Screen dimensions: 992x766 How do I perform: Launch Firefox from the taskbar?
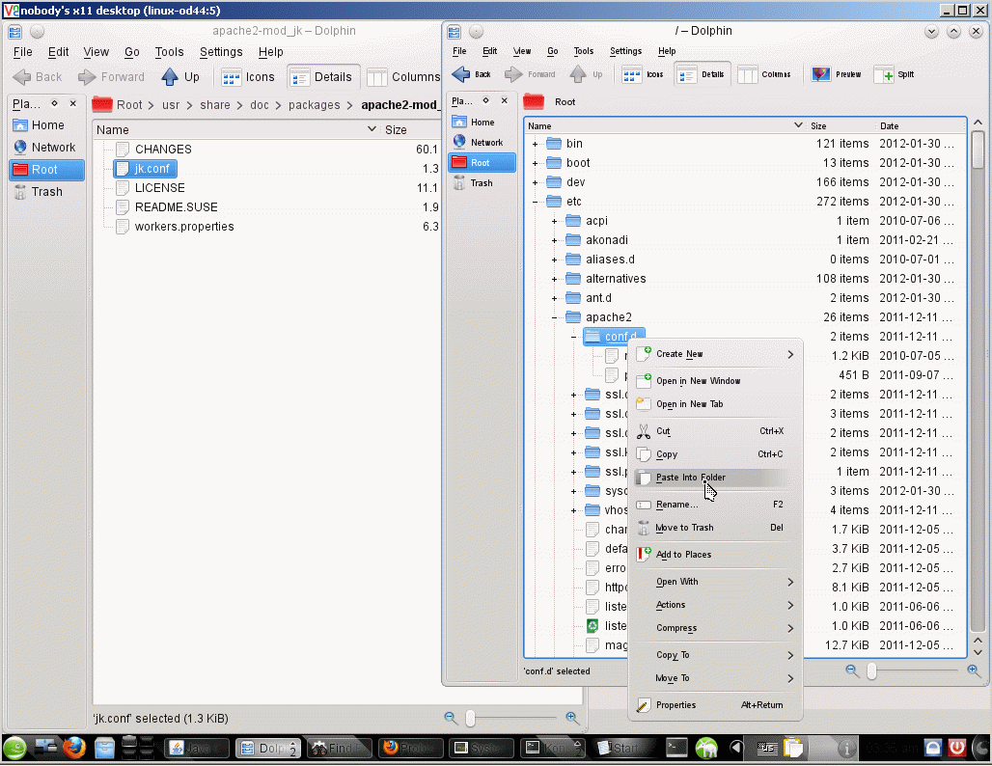pos(74,749)
